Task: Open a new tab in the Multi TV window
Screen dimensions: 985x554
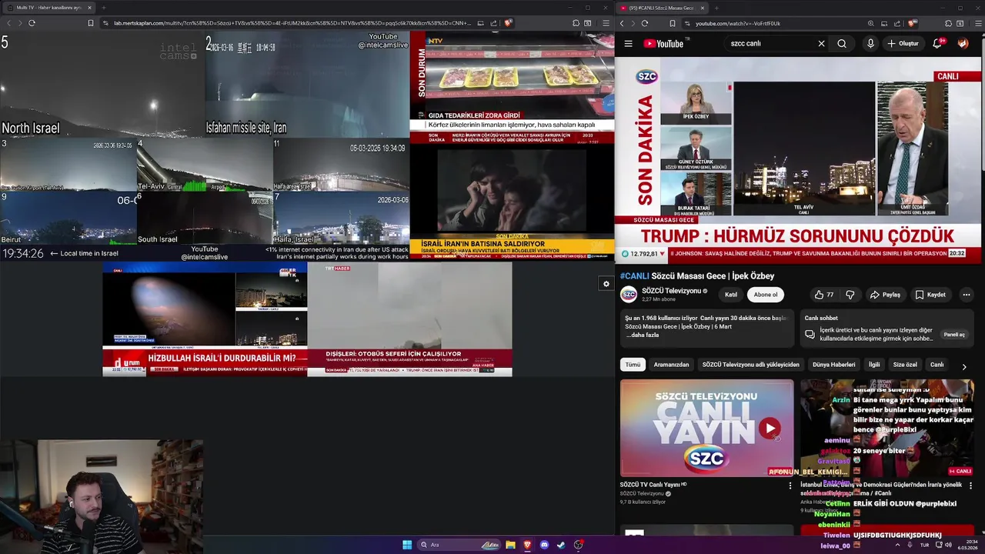Action: click(x=103, y=8)
